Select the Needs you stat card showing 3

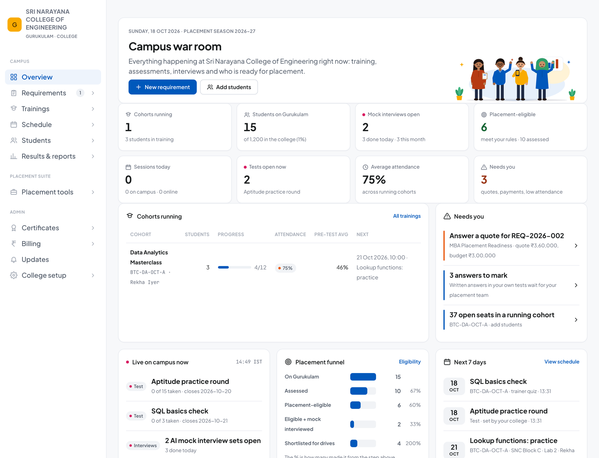tap(530, 179)
